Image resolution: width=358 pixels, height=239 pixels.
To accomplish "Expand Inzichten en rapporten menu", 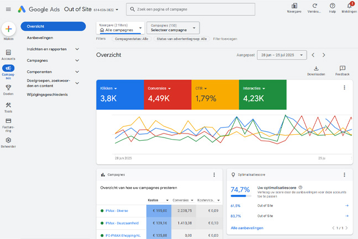I will pos(77,49).
